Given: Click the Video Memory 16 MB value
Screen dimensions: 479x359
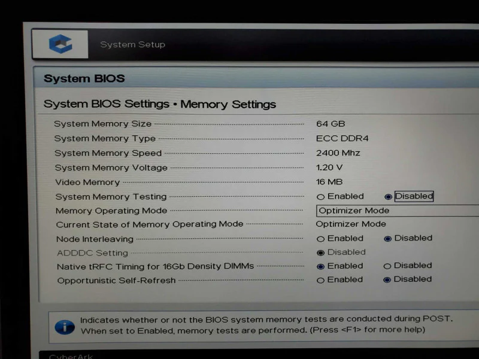Looking at the screenshot, I should tap(329, 182).
